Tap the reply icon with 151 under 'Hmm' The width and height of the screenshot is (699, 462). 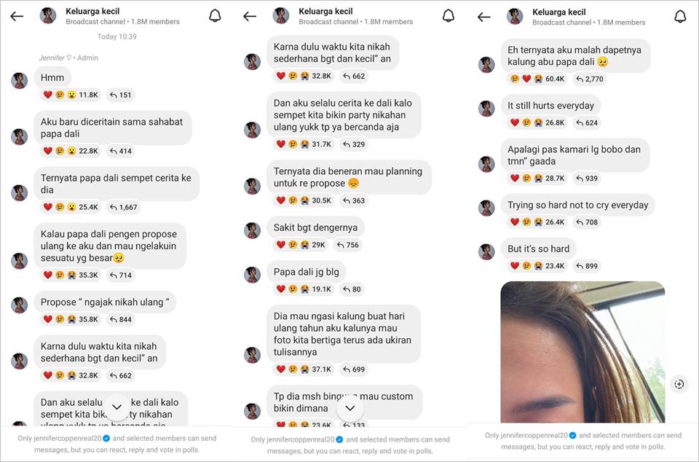coord(120,95)
